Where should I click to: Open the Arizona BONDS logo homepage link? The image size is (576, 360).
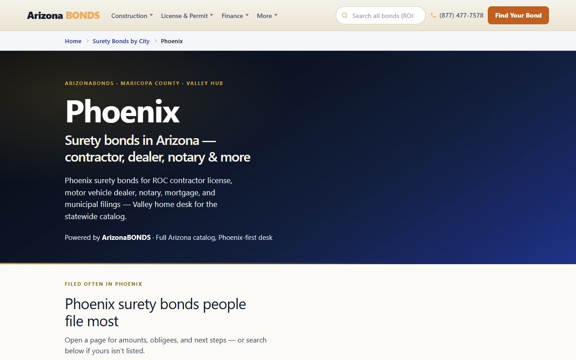pos(63,15)
